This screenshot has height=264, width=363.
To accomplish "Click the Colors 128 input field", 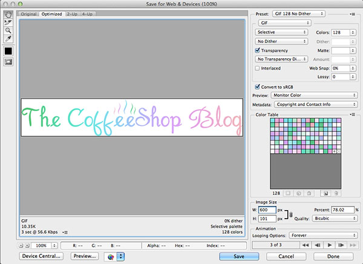I will (x=341, y=33).
